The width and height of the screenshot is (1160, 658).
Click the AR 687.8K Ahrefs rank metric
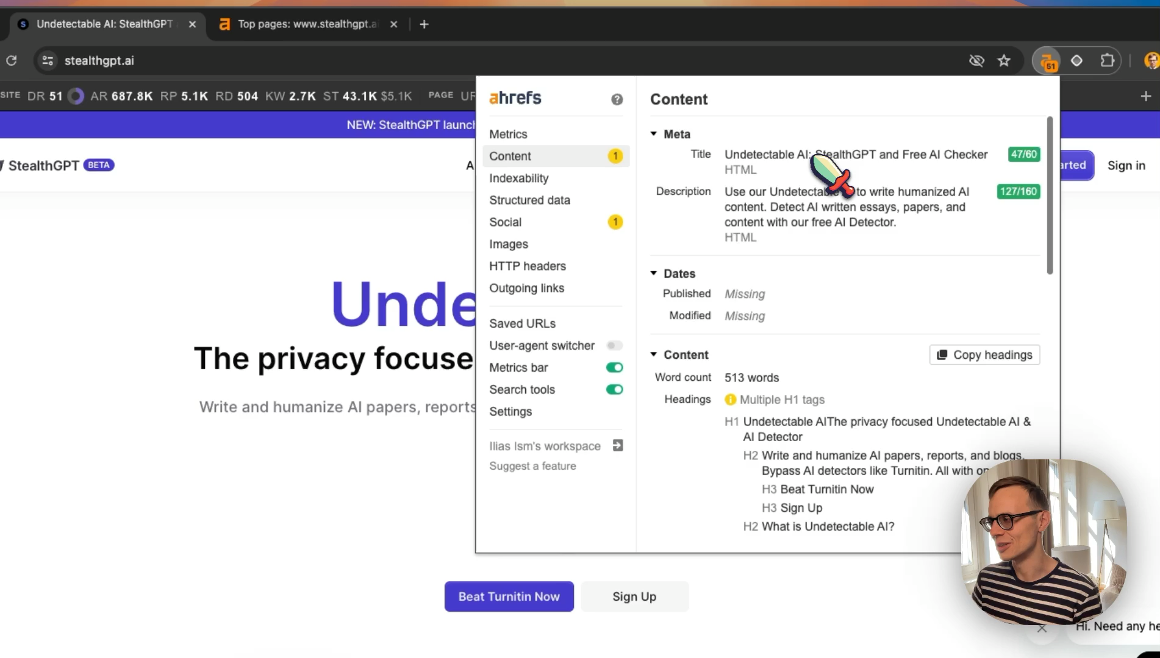tap(121, 96)
